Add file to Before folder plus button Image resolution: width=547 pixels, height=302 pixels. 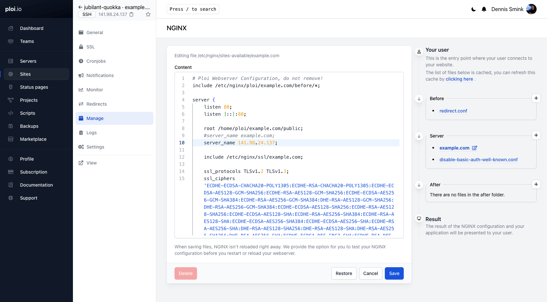click(536, 98)
